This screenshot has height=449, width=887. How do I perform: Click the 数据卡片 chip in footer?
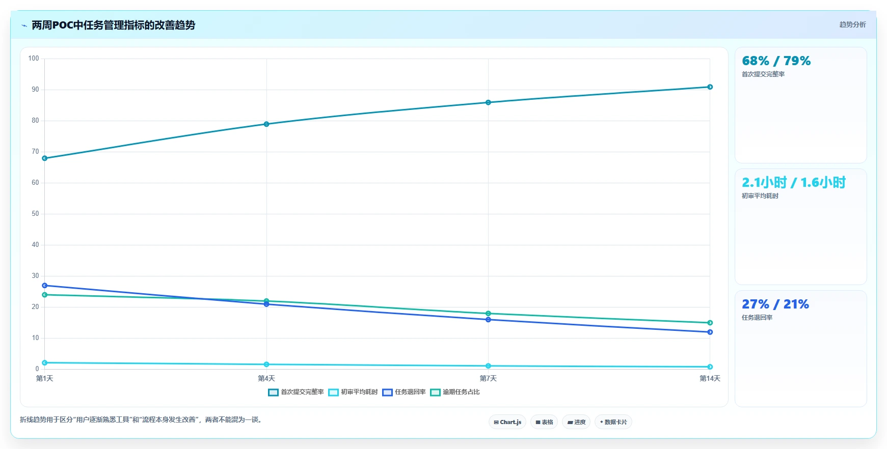(613, 422)
